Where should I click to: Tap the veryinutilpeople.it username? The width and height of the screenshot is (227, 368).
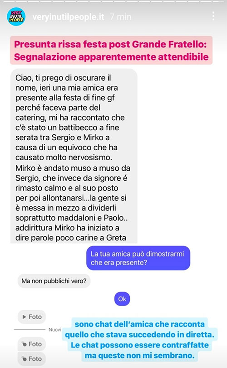click(68, 17)
